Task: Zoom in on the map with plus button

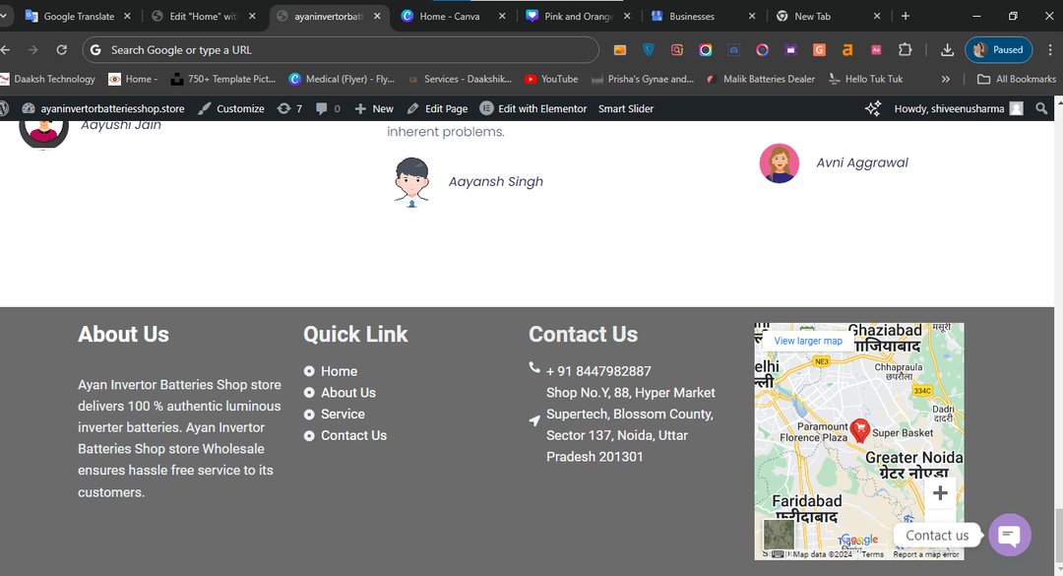Action: pos(940,492)
